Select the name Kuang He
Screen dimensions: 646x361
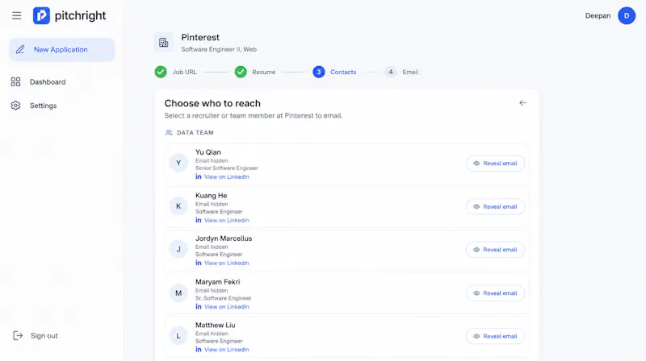212,196
